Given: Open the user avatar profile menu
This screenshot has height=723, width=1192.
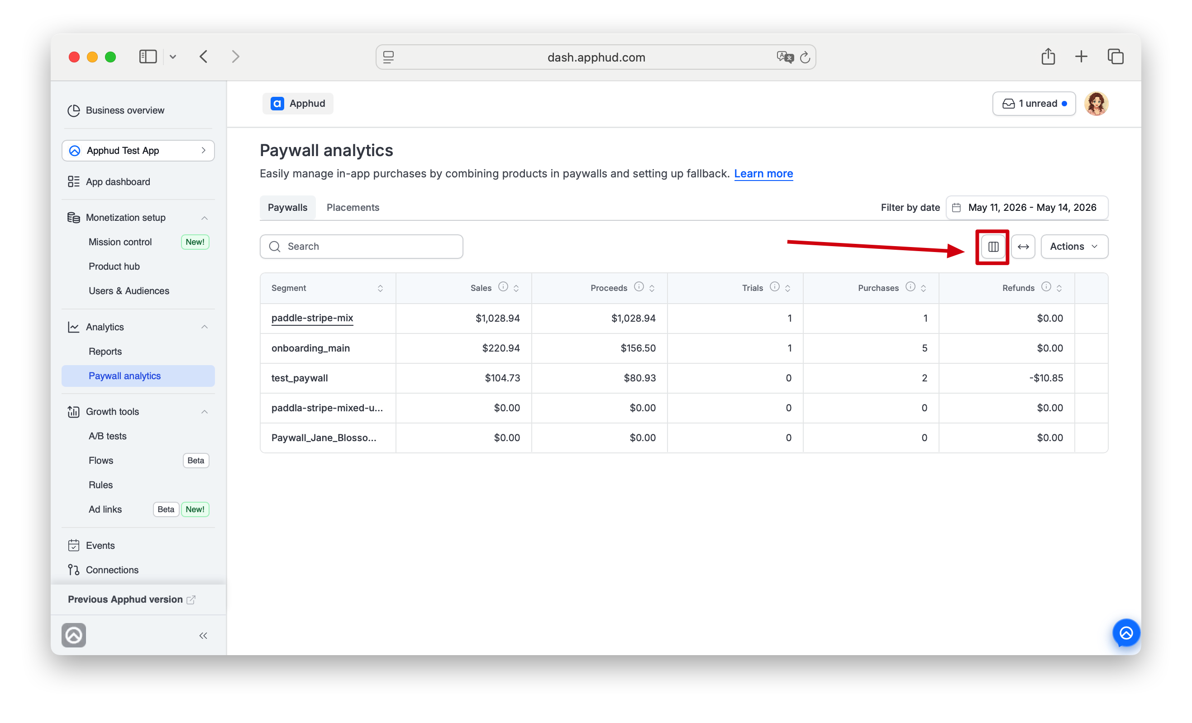Looking at the screenshot, I should pos(1096,104).
